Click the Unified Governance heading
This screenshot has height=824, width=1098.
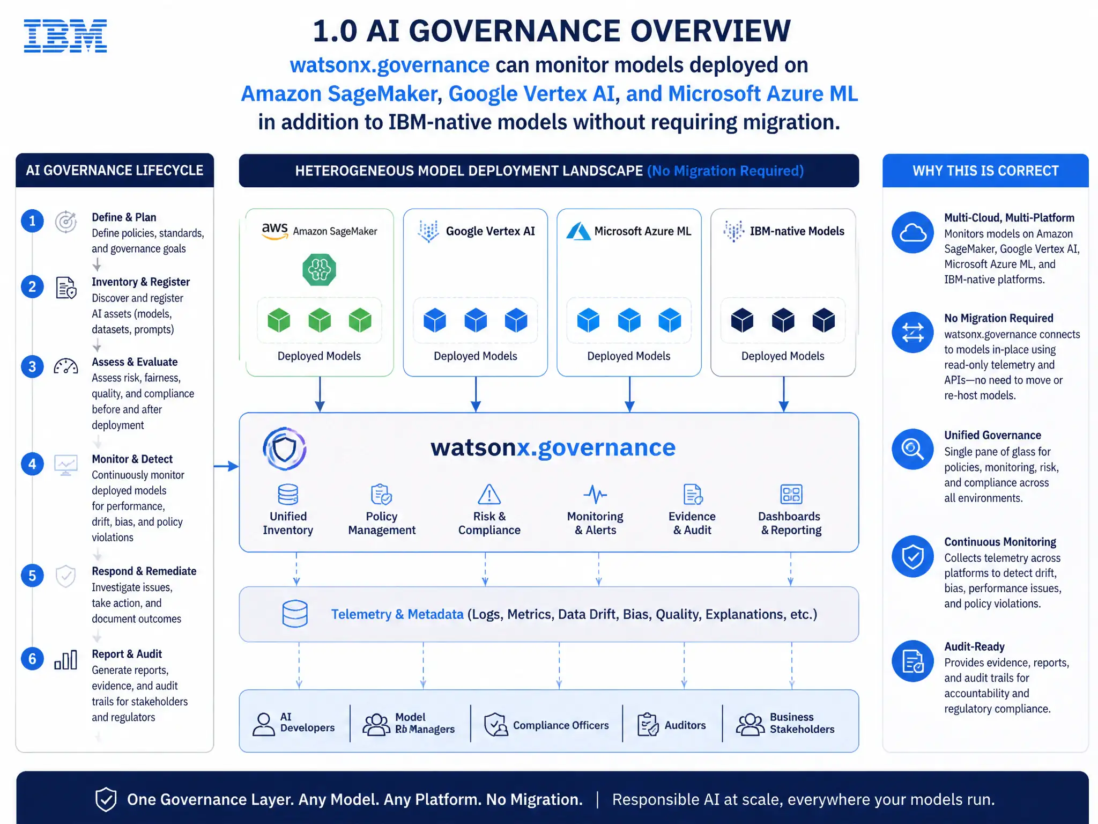992,435
